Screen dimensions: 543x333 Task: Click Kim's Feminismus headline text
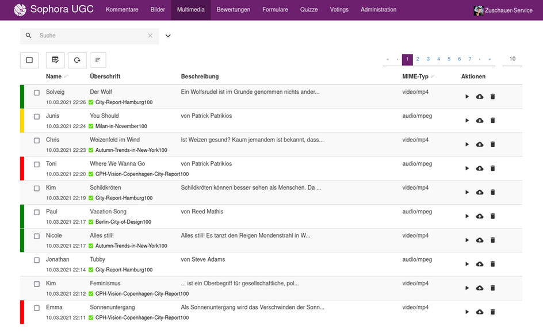pos(105,283)
